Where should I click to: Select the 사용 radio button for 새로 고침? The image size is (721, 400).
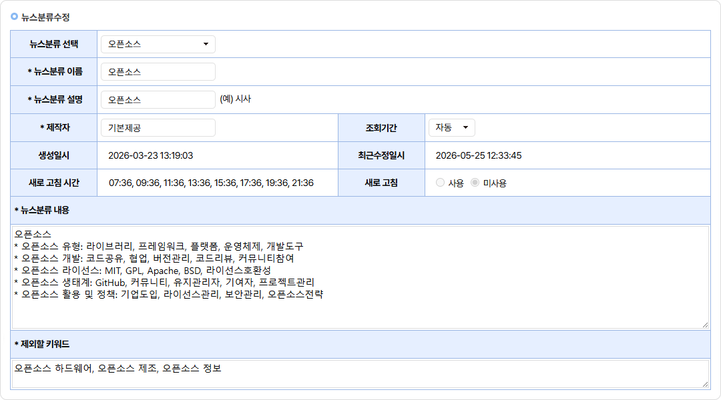coord(440,183)
